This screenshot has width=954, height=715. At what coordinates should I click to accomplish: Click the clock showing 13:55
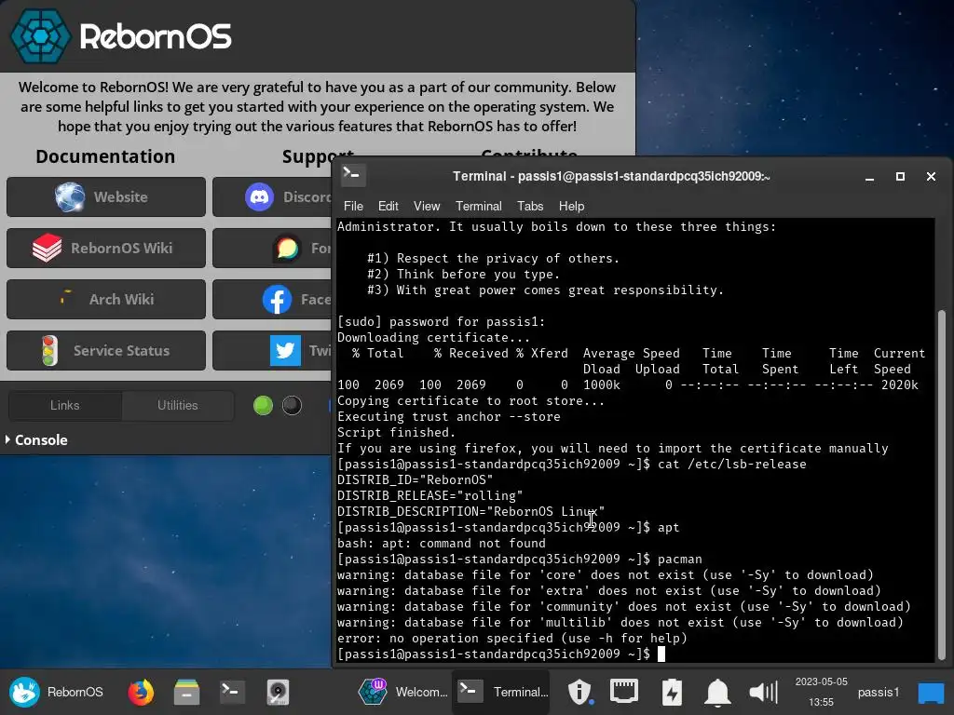(822, 692)
